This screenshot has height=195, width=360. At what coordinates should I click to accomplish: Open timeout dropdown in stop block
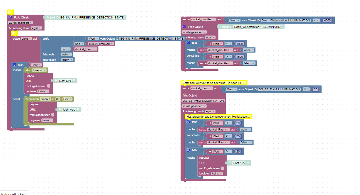(x=39, y=70)
